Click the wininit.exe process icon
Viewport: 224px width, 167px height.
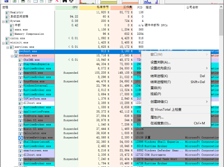(8, 43)
